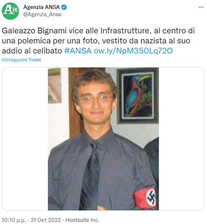Click the 31 Οκτ 2022 date
This screenshot has height=224, width=207.
point(46,220)
